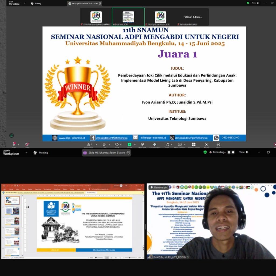Open the View menu in top Zoom window

255,3
